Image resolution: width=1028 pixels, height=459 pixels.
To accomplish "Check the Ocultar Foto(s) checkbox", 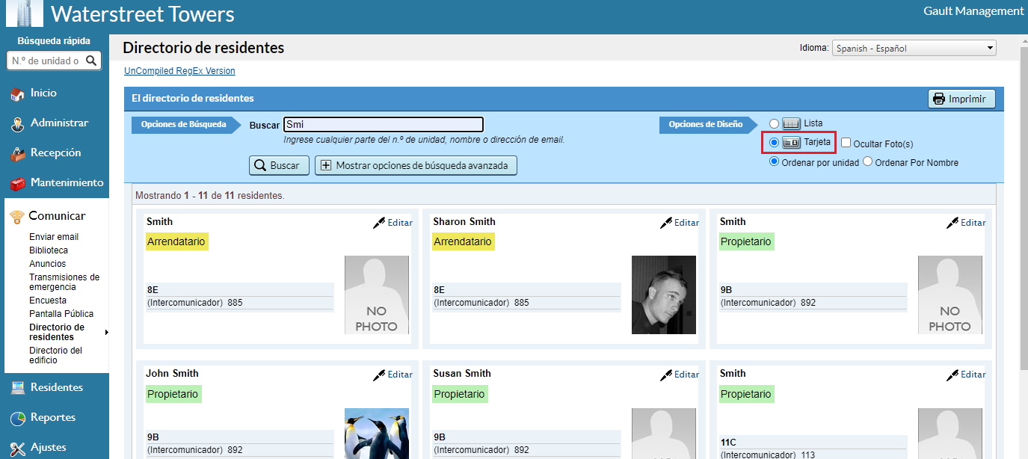I will 846,142.
